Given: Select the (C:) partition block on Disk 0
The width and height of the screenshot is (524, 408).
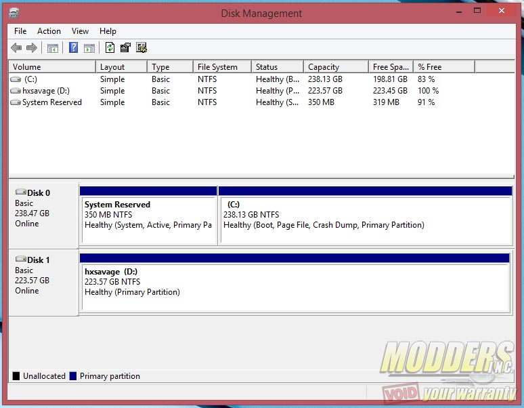Looking at the screenshot, I should [366, 216].
